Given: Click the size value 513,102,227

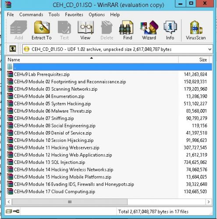Looking at the screenshot, I should click(x=196, y=103).
